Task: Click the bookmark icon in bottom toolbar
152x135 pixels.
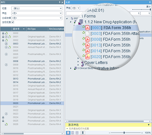Action: [83, 133]
